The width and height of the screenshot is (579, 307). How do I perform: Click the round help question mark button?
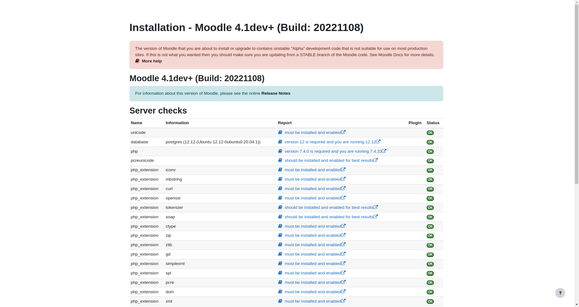[x=560, y=293]
